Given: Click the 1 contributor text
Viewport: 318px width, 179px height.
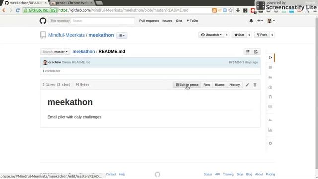Looking at the screenshot, I should pyautogui.click(x=51, y=71).
